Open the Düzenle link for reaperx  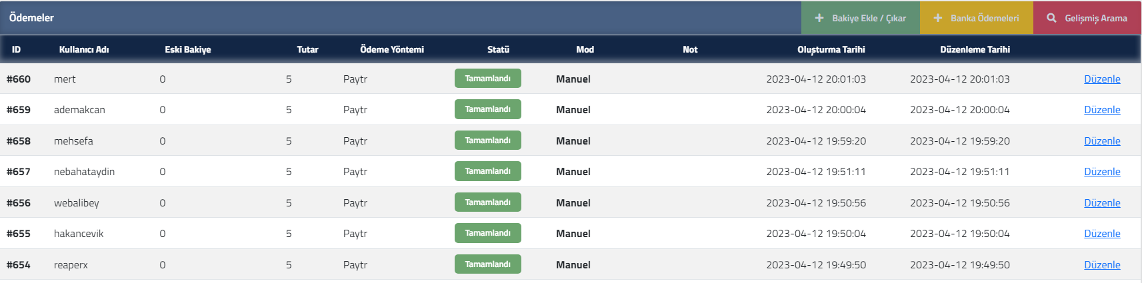[x=1102, y=265]
